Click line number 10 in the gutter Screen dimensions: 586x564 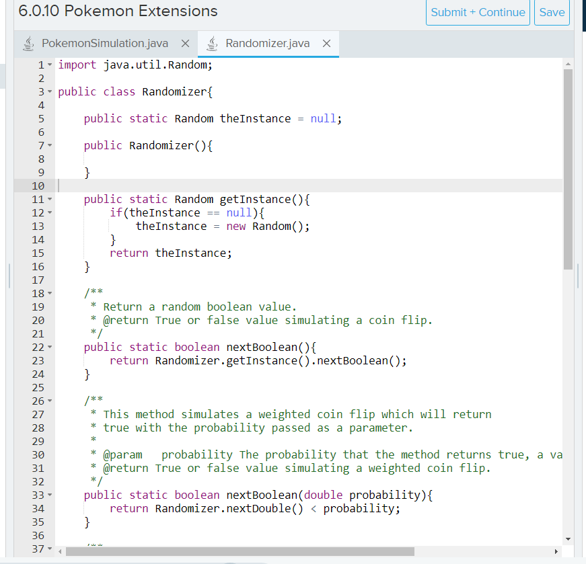[38, 186]
